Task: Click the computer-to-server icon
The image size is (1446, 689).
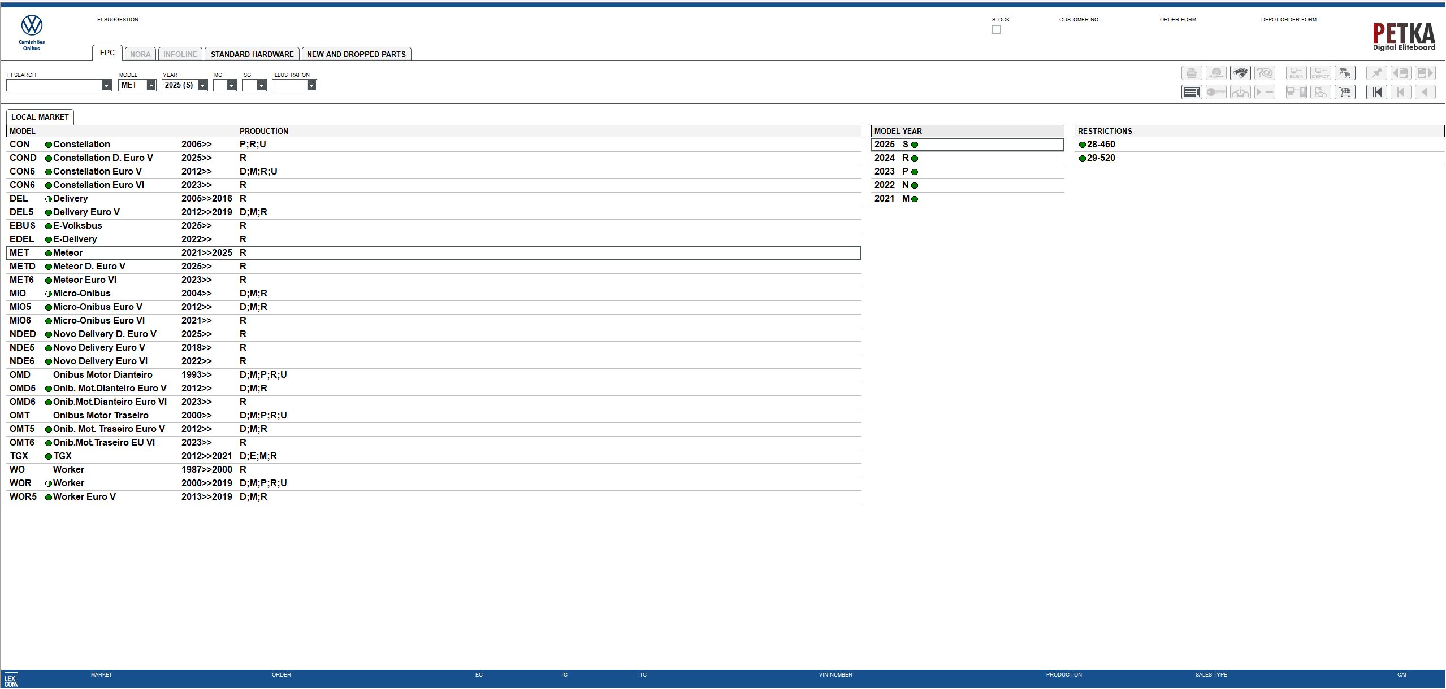Action: point(1296,92)
